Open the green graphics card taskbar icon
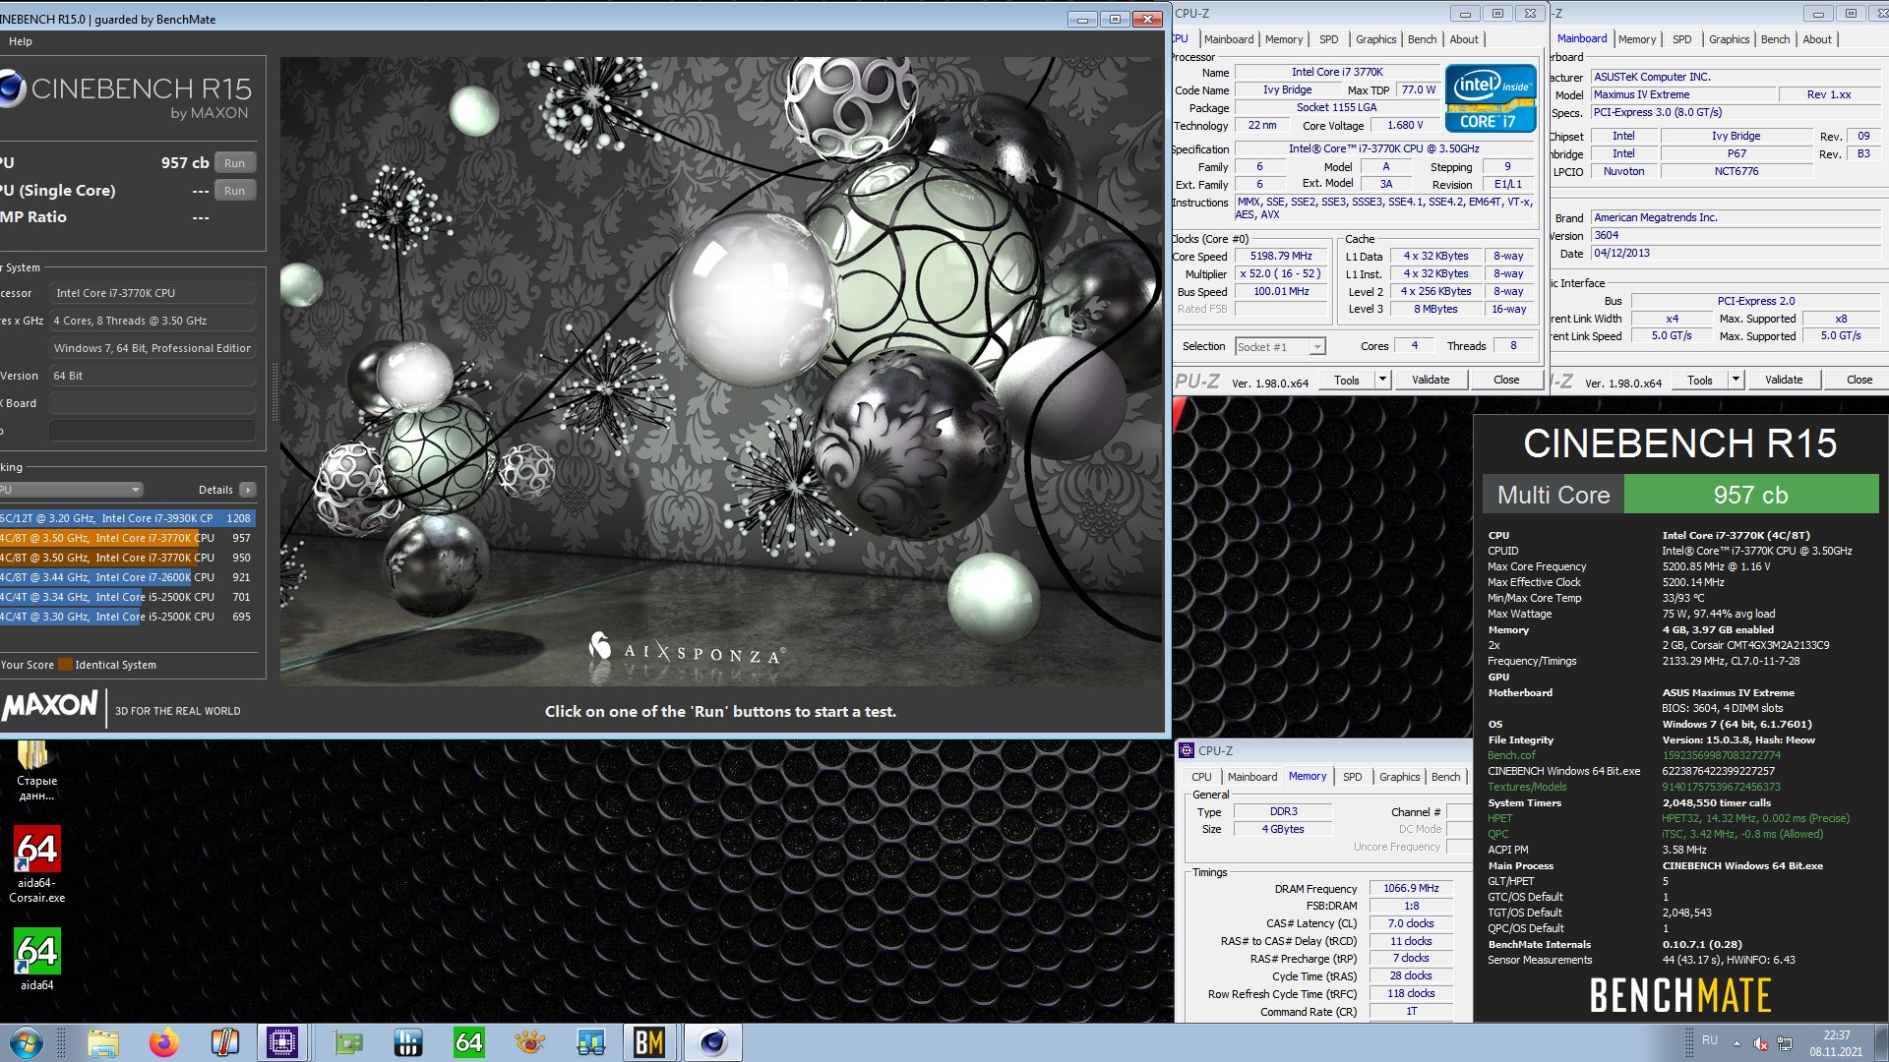Screen dimensions: 1889x1062 (x=348, y=1042)
